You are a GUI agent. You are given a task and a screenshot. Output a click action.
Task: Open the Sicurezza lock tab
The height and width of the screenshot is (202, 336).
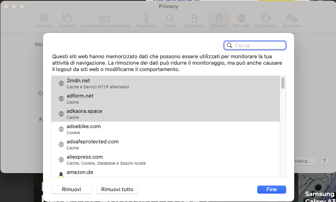click(194, 21)
